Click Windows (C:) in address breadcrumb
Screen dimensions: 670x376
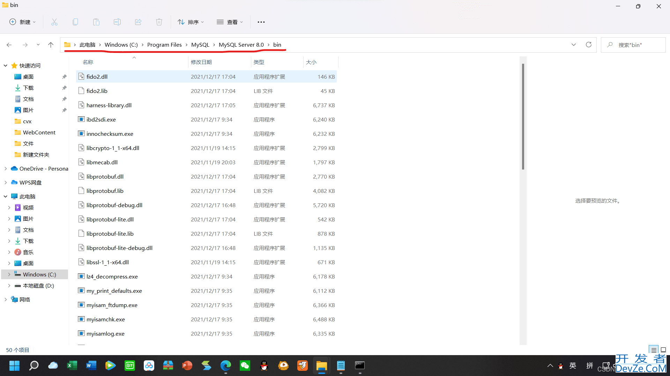[x=121, y=45]
